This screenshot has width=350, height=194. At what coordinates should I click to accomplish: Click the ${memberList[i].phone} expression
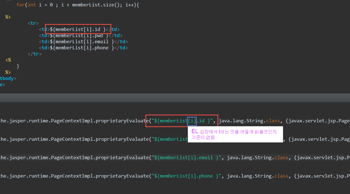pos(81,48)
